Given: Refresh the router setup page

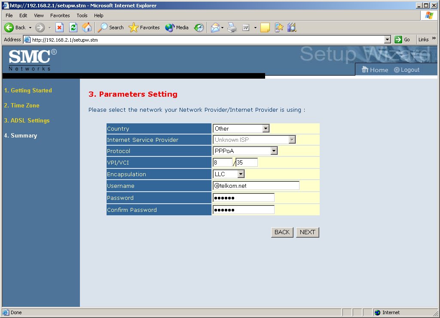Looking at the screenshot, I should point(73,28).
